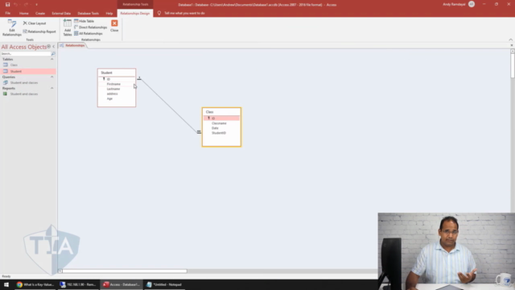515x290 pixels.
Task: Click the Tell me what you want to do box
Action: point(184,13)
